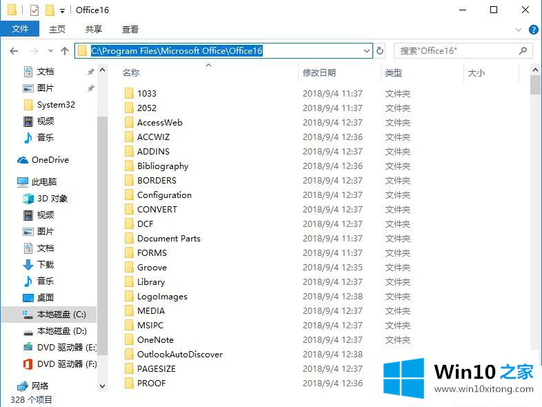Select the DCF folder icon
This screenshot has width=542, height=407.
point(129,224)
